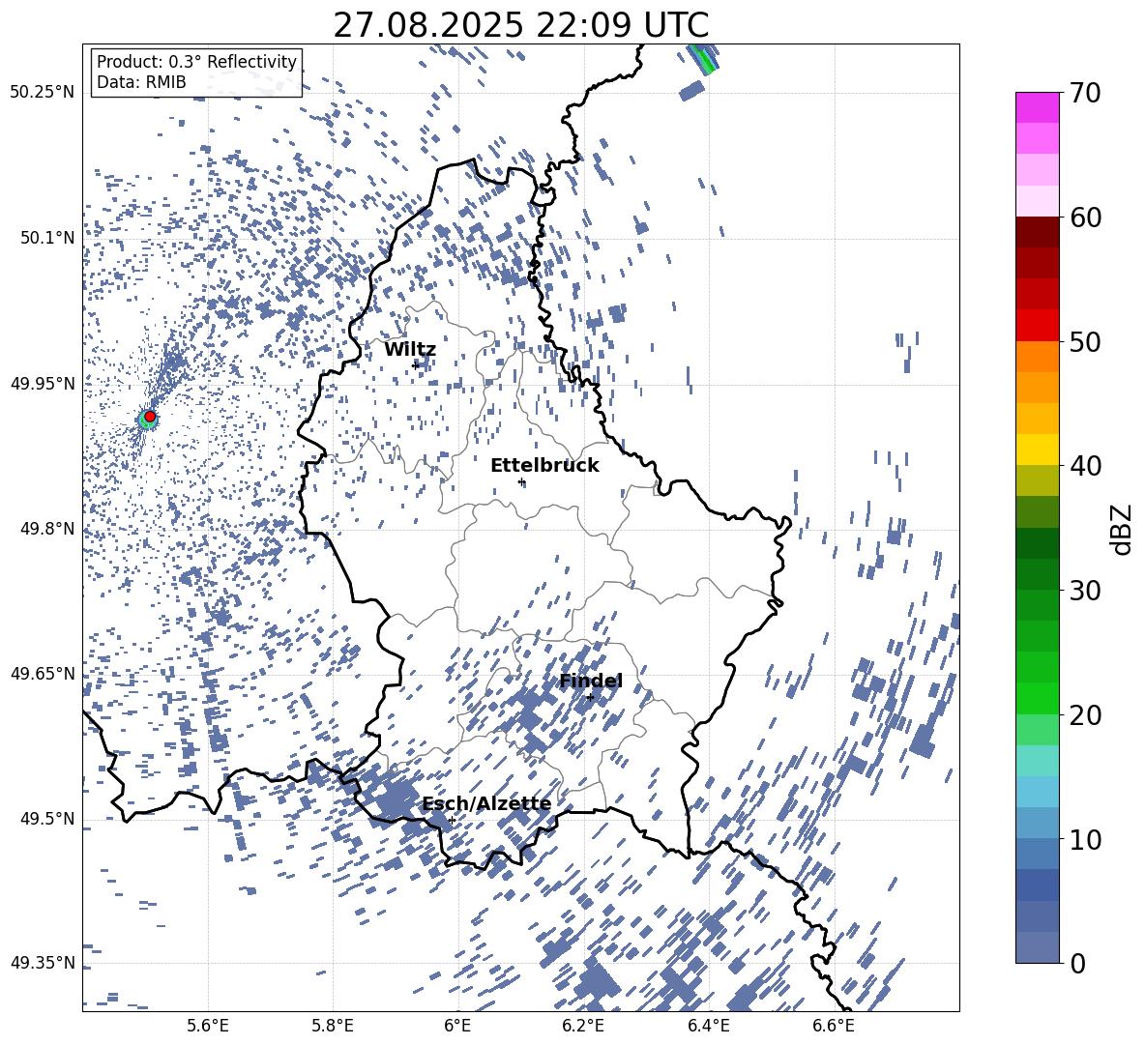Image resolution: width=1145 pixels, height=1045 pixels.
Task: Click the title 27.08.2025 22:09 UTC
Action: pos(520,25)
